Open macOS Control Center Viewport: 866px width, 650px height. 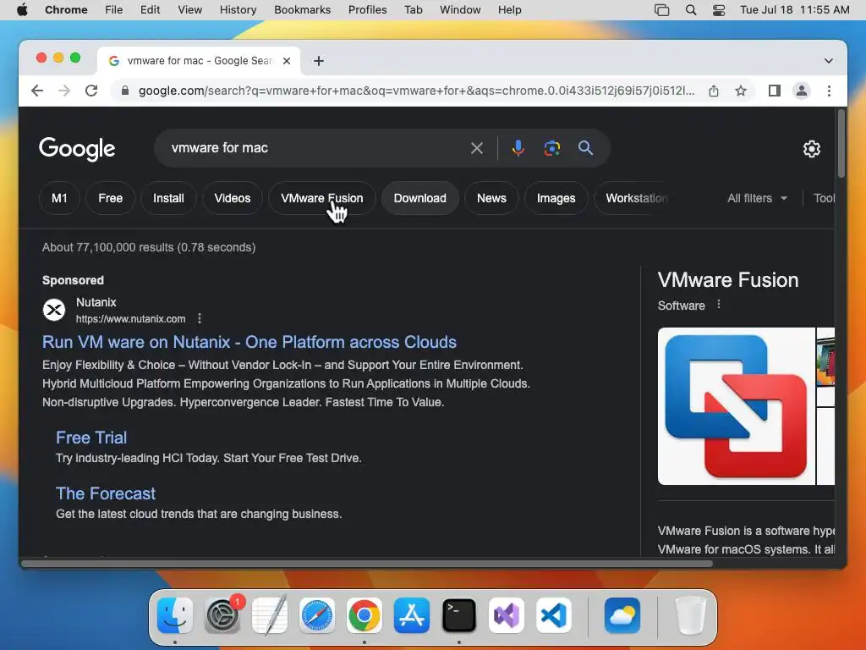coord(719,10)
